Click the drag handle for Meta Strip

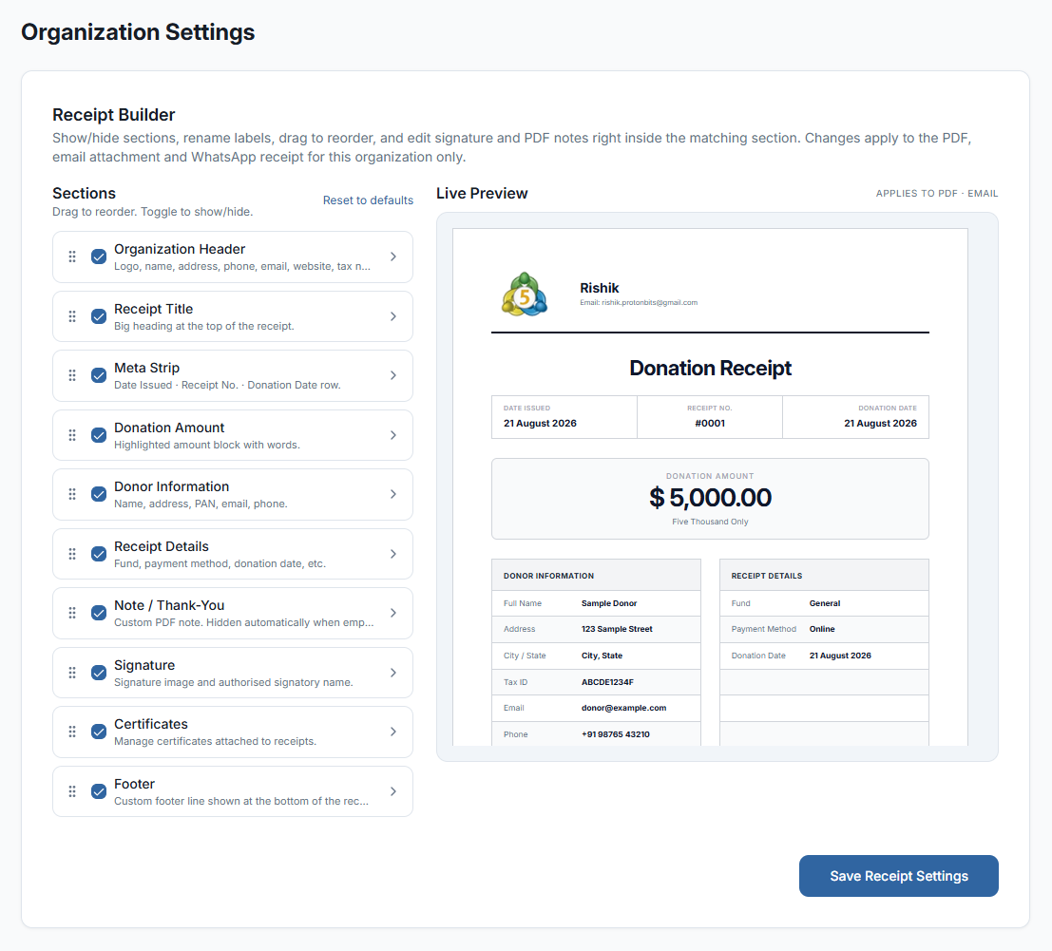click(x=72, y=375)
